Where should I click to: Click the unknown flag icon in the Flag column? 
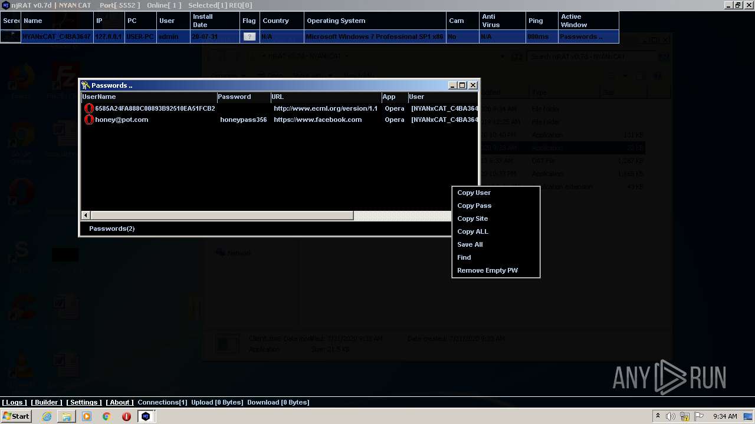250,37
